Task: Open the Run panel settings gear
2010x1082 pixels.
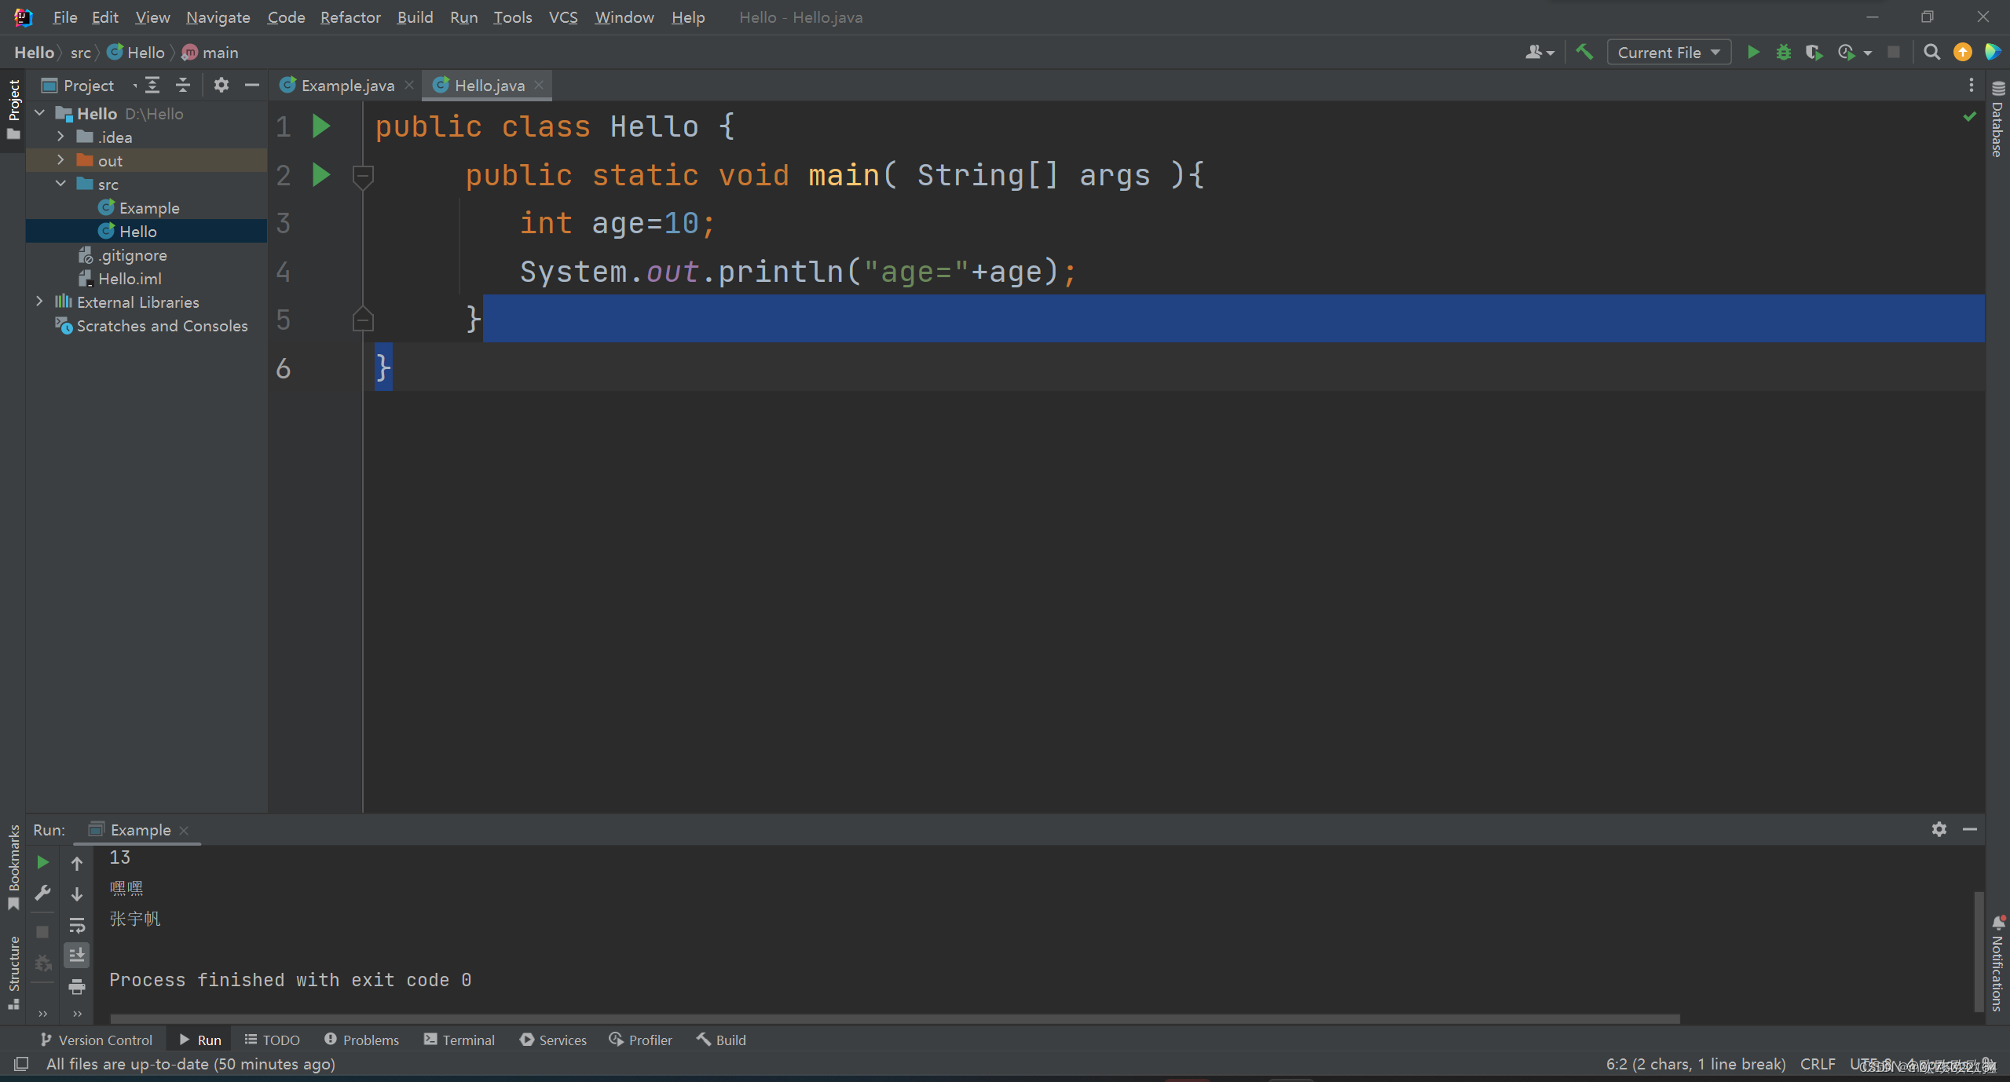Action: click(1939, 829)
